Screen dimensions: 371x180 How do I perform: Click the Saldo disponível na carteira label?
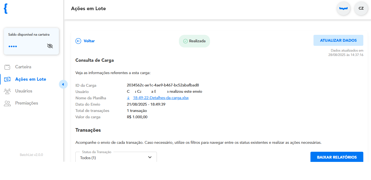[29, 35]
